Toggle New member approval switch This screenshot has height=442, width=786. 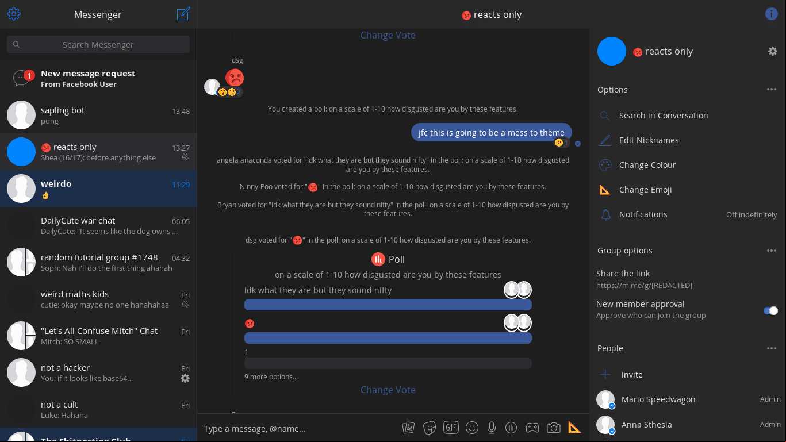click(x=770, y=310)
